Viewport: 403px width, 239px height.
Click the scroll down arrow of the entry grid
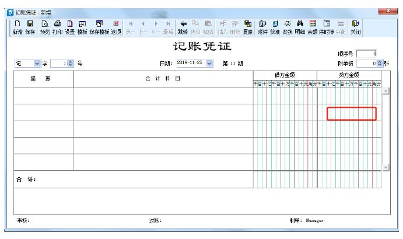point(386,167)
